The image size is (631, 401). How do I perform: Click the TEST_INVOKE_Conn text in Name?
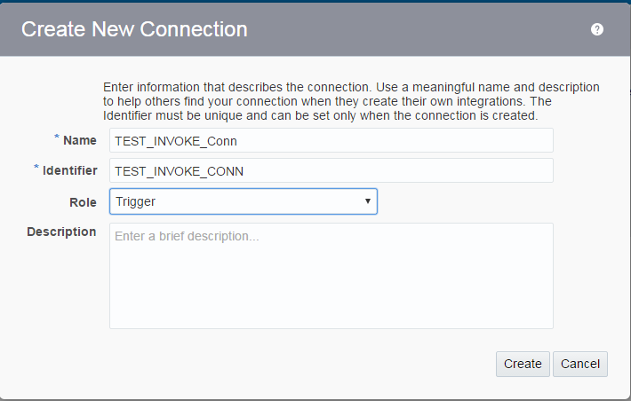pyautogui.click(x=176, y=140)
